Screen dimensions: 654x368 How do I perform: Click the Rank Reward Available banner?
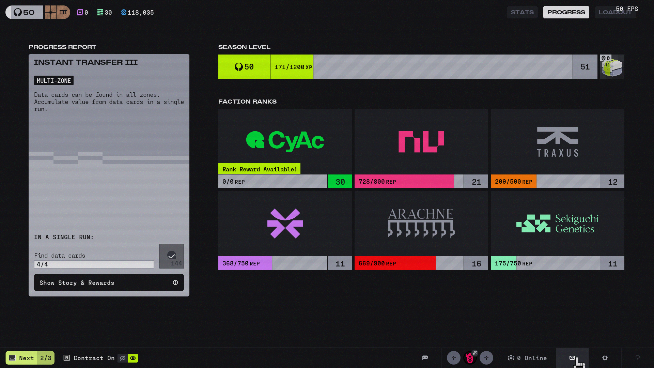pos(259,169)
